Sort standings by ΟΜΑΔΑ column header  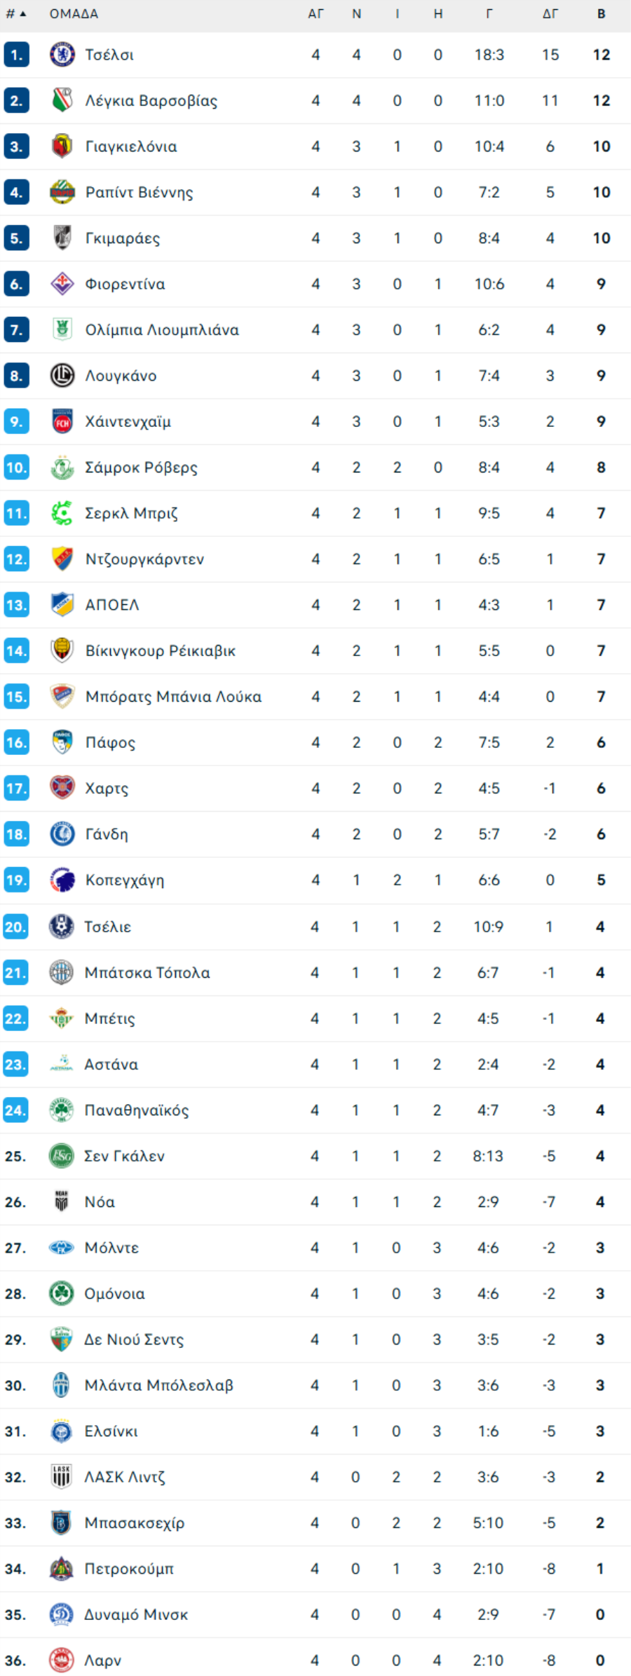pyautogui.click(x=74, y=14)
